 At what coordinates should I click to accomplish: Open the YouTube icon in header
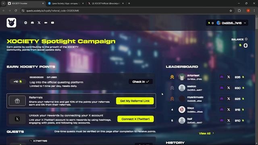(x=52, y=23)
